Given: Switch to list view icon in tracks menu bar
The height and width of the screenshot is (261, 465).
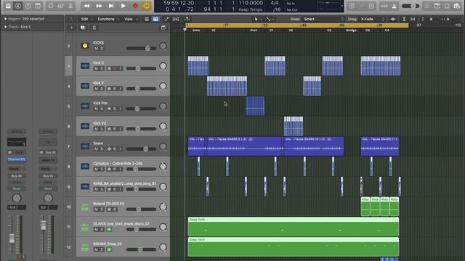Looking at the screenshot, I should pyautogui.click(x=147, y=20).
